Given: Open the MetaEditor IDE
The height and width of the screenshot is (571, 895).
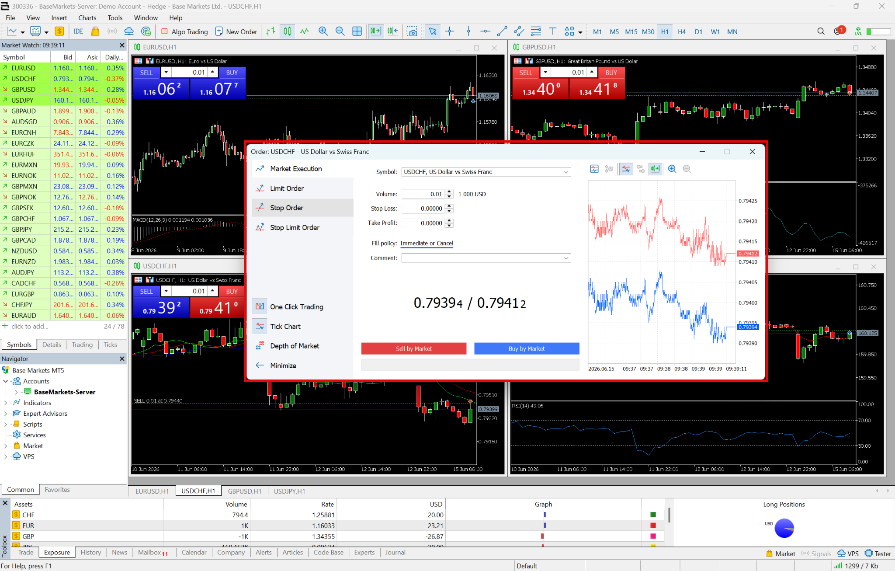Looking at the screenshot, I should click(79, 31).
